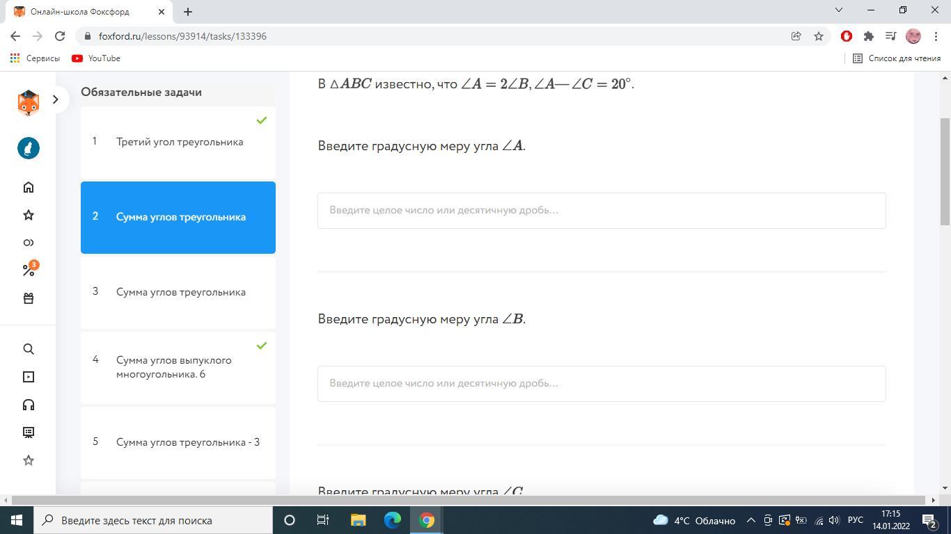Click the red adblock extension icon

(847, 36)
